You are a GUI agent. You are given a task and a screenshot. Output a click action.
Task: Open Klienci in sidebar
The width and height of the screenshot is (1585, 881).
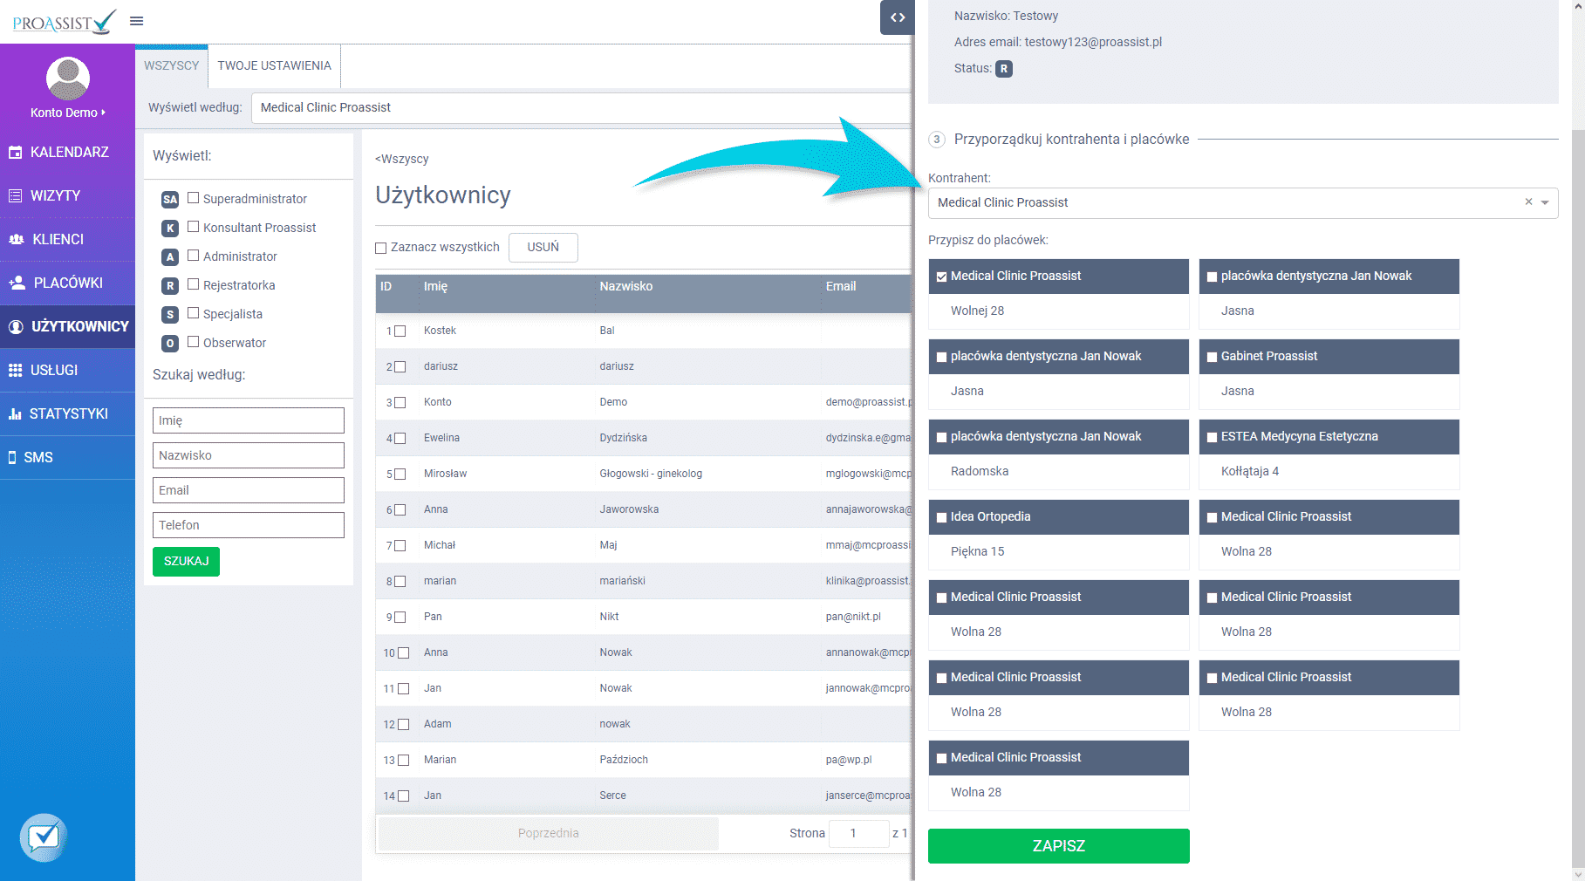click(67, 239)
